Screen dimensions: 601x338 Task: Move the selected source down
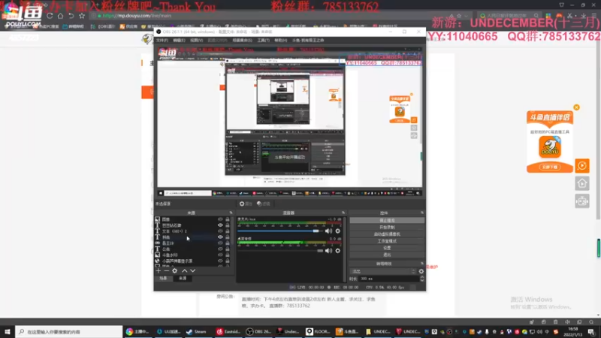pos(193,271)
